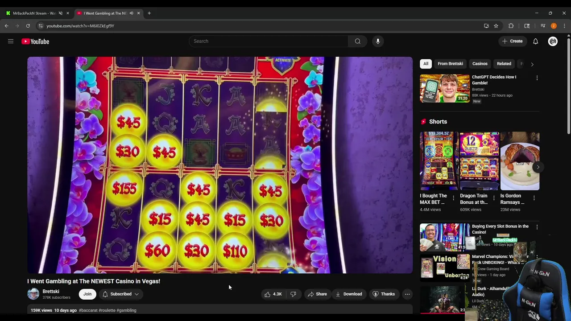Click the video player area

click(x=220, y=165)
